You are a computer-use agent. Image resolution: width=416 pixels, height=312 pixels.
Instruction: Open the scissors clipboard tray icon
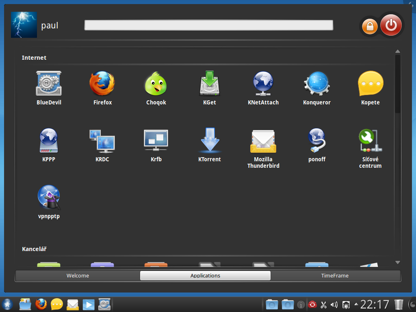[323, 305]
